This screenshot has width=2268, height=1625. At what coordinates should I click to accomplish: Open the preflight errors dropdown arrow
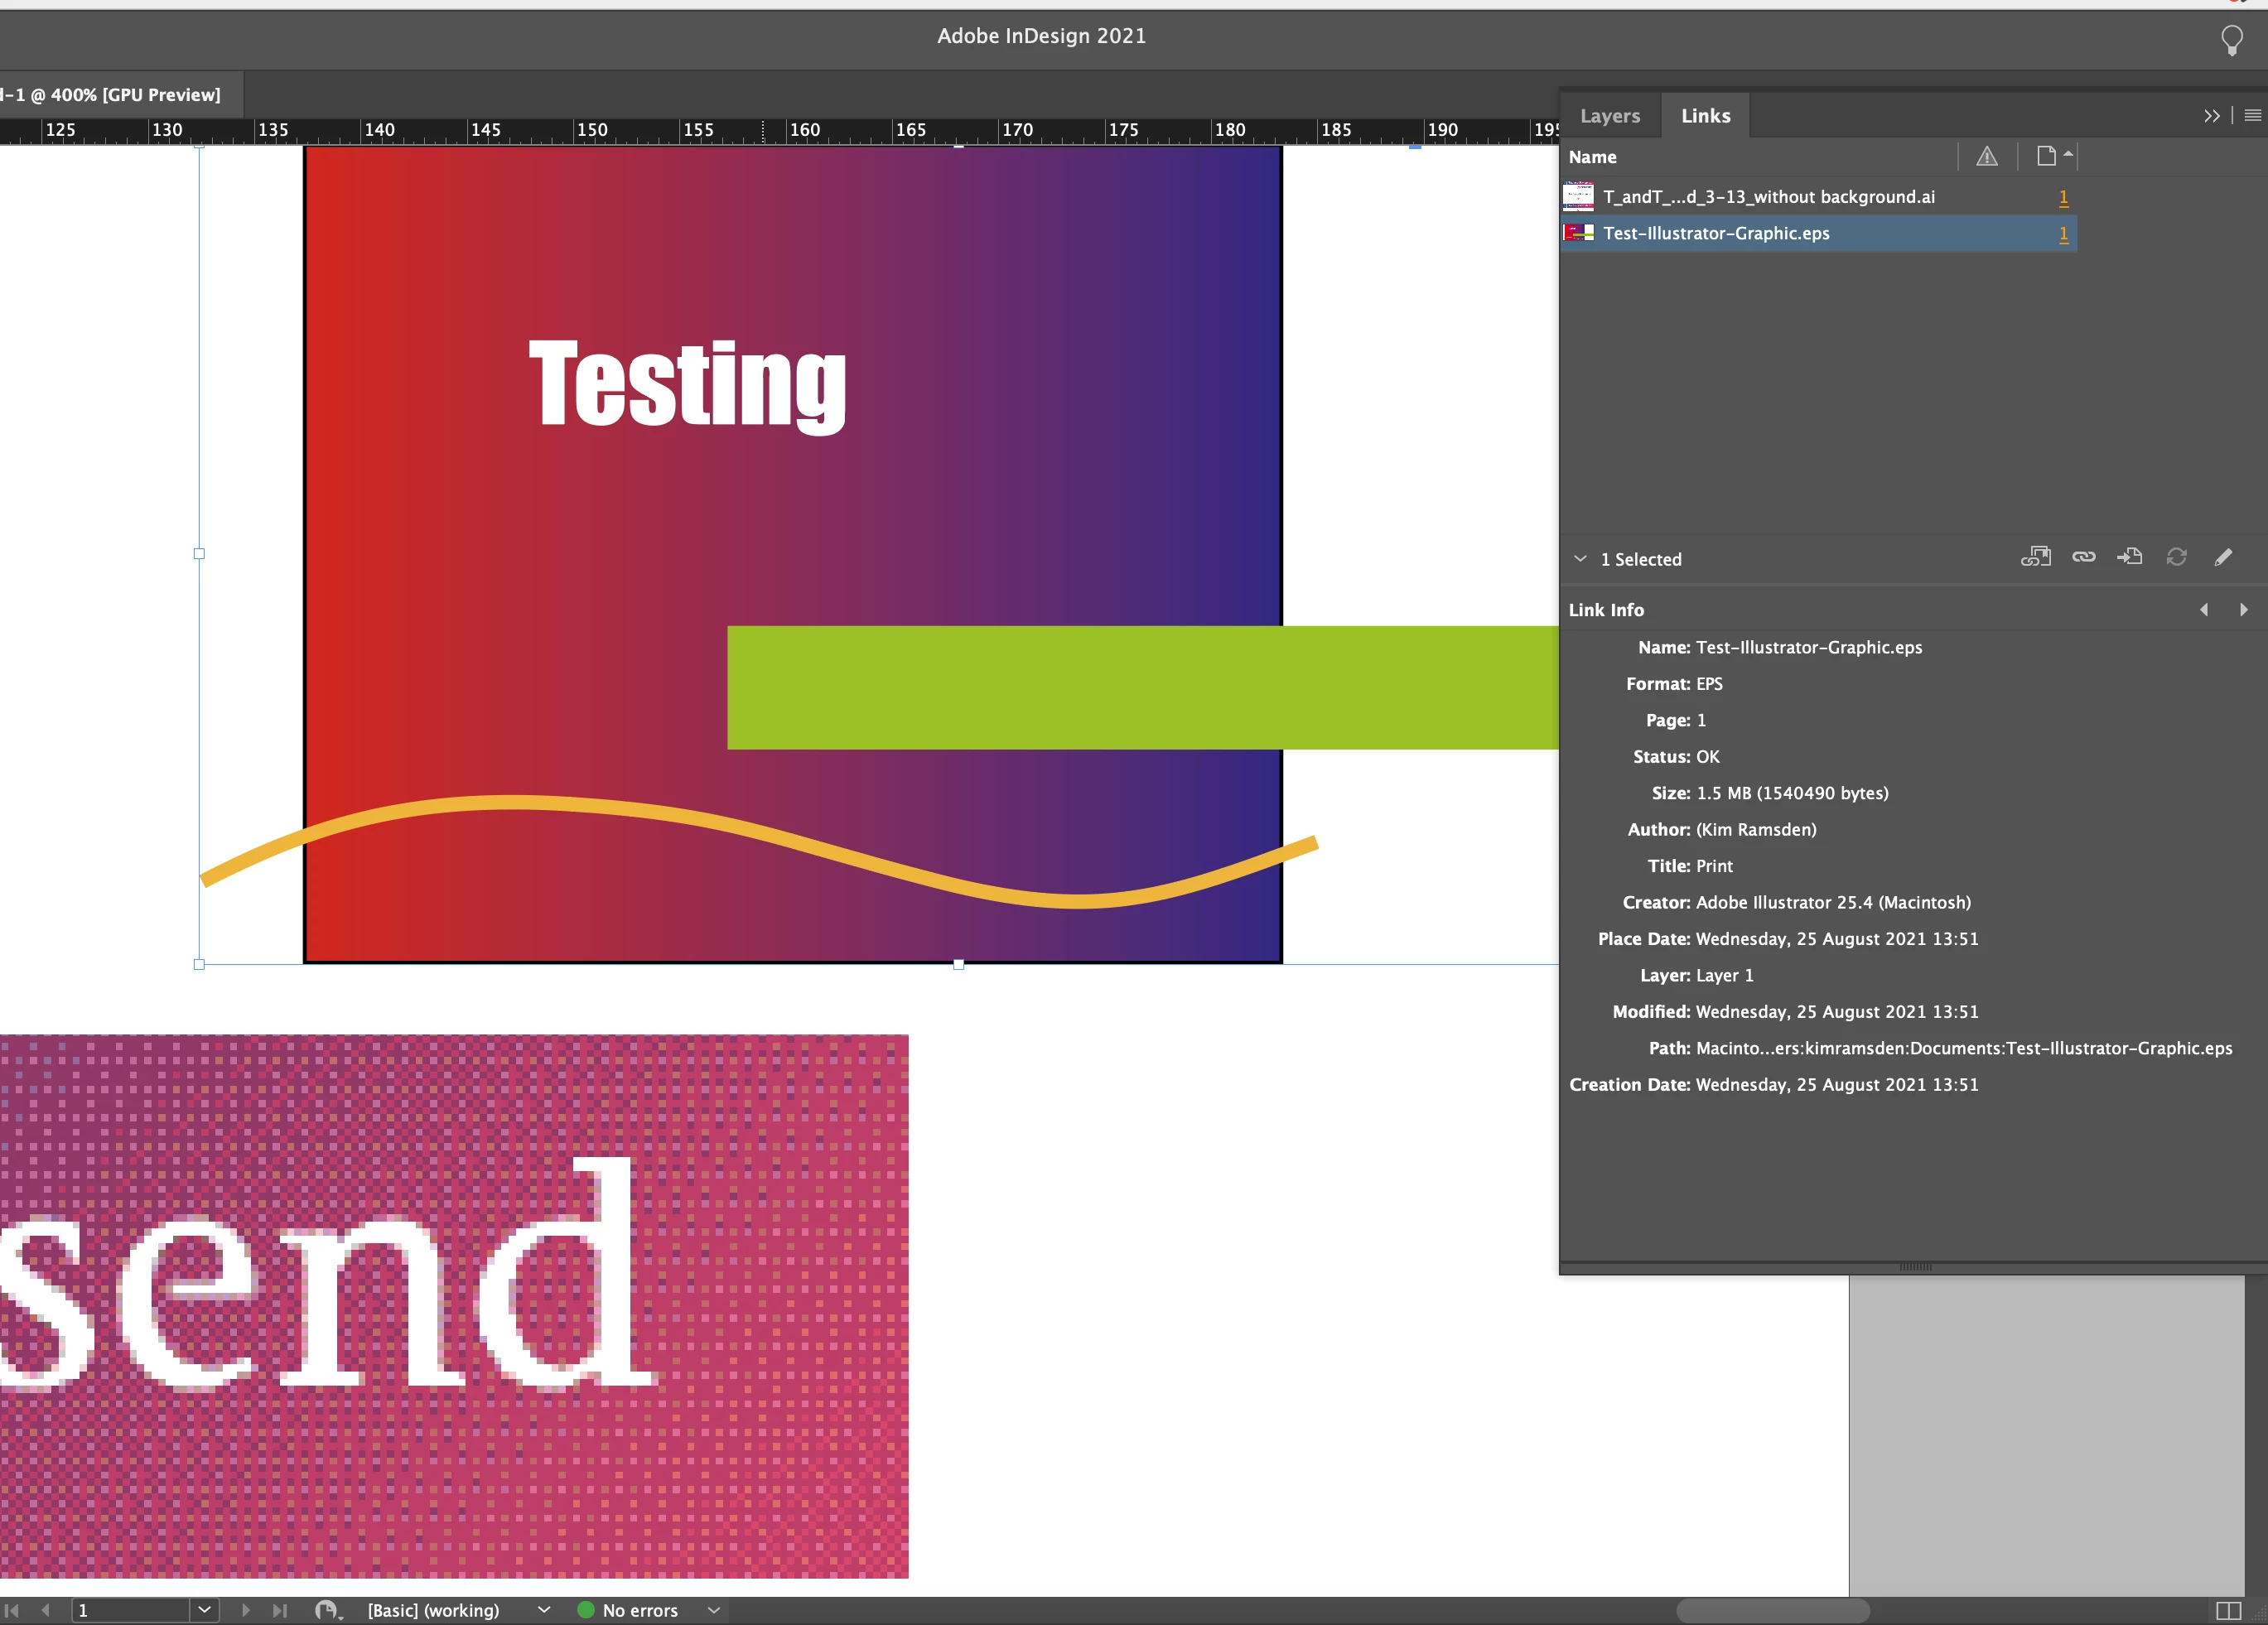tap(714, 1610)
